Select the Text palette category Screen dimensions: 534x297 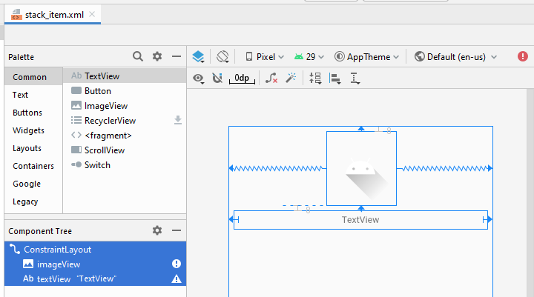pos(33,95)
